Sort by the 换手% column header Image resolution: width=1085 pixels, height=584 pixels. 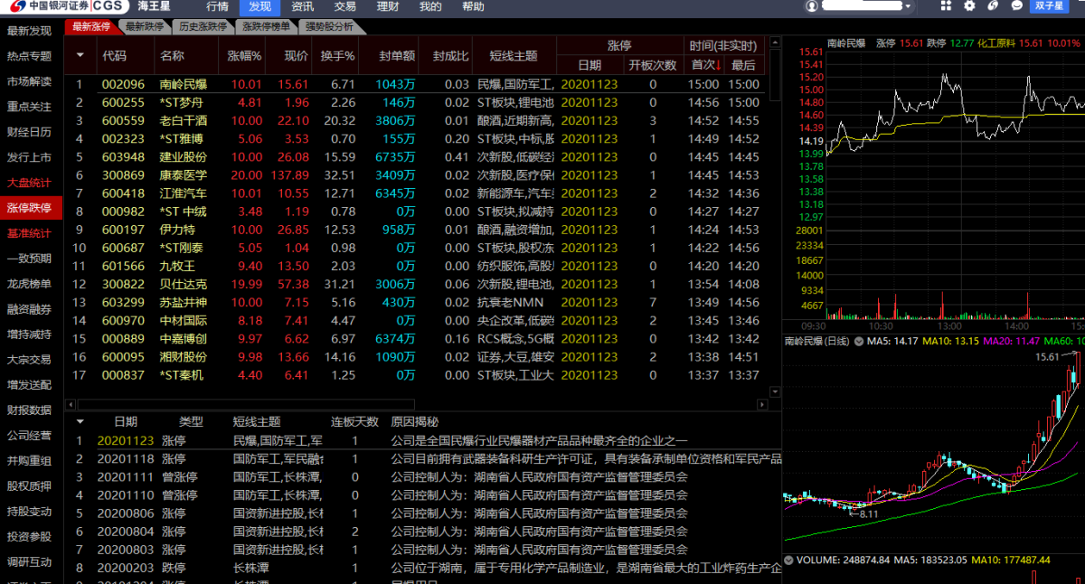(337, 56)
